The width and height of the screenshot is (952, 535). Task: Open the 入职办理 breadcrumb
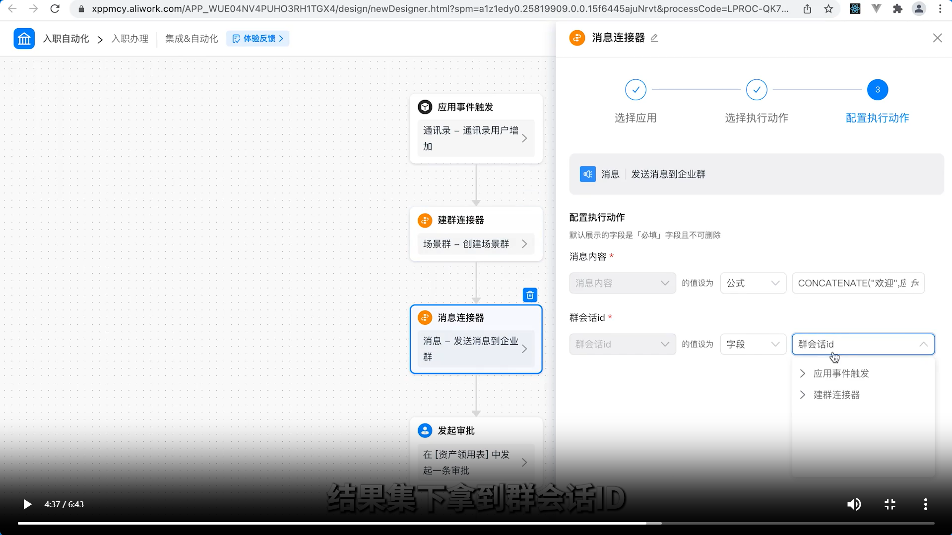tap(130, 39)
